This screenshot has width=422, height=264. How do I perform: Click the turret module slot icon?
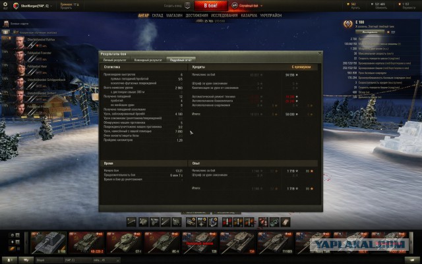click(143, 222)
